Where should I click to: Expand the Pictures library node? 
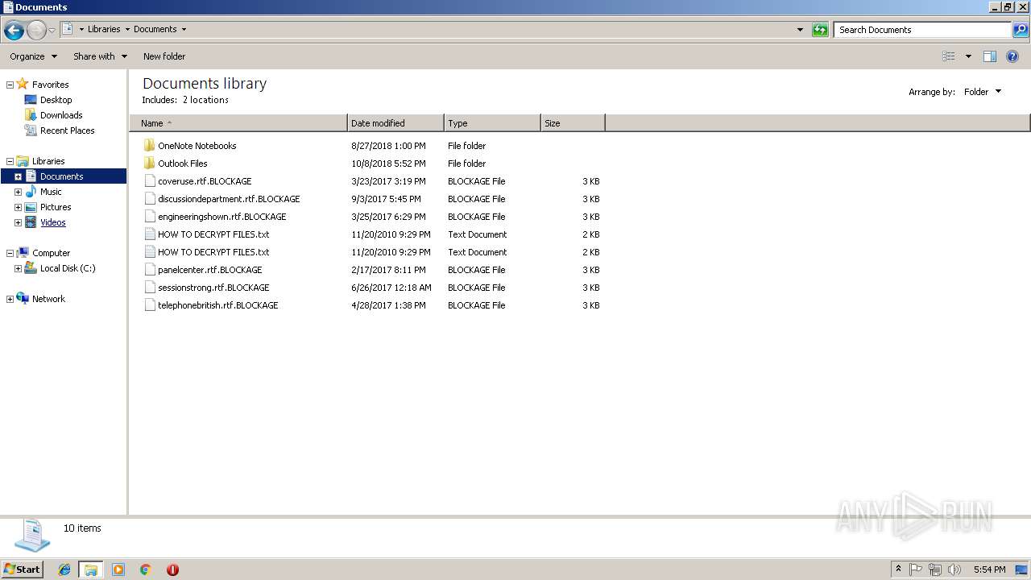[x=18, y=207]
